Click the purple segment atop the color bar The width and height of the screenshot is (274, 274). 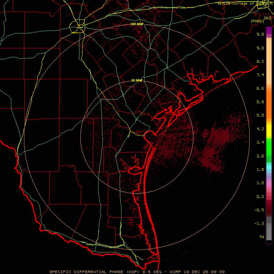coord(269,30)
